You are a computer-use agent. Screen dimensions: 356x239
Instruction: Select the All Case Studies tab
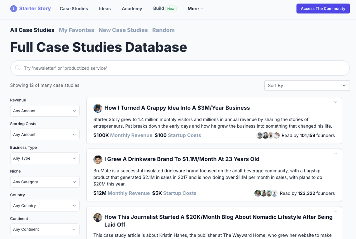point(32,30)
